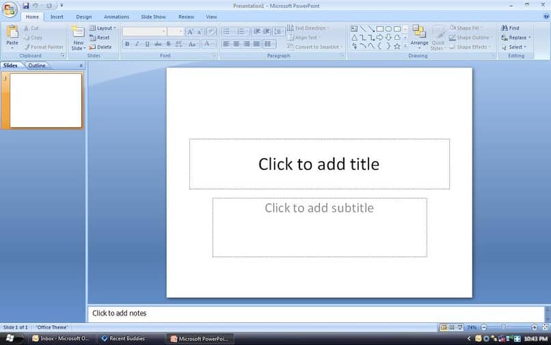Select the Oval shape in gallery

(388, 29)
